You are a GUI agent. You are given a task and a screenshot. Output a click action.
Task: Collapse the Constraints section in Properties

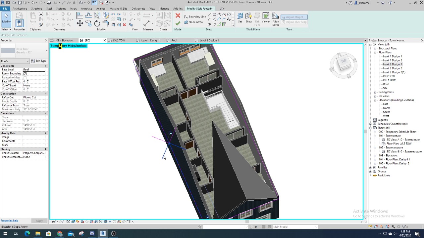[46, 66]
